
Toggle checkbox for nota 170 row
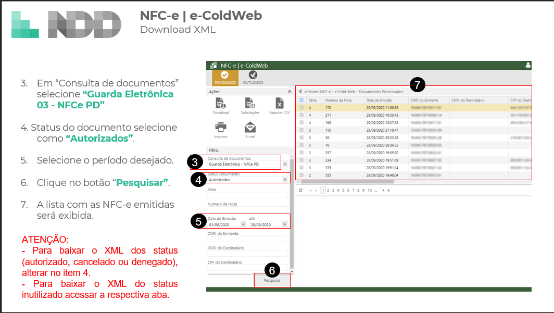tap(301, 108)
